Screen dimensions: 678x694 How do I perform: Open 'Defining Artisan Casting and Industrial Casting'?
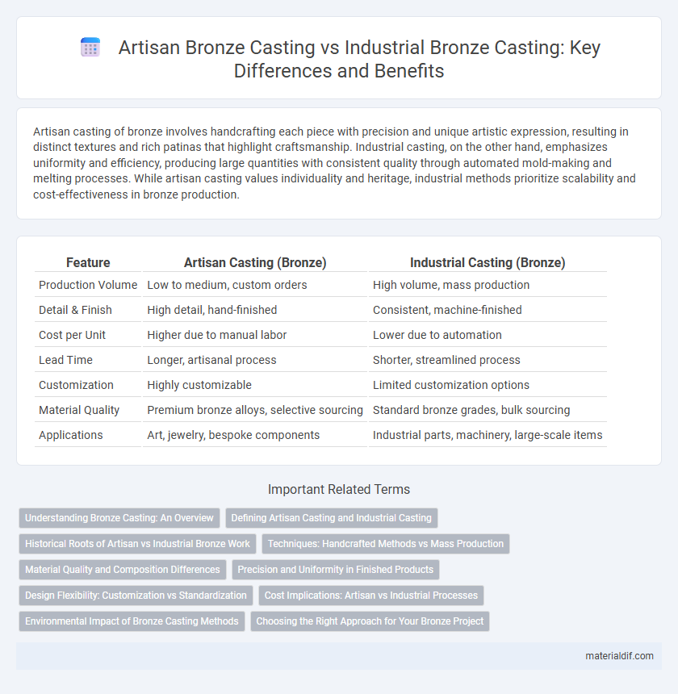point(332,518)
